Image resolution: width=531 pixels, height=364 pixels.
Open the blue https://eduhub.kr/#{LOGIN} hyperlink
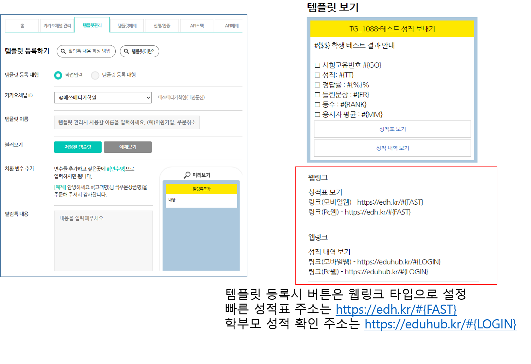pyautogui.click(x=440, y=324)
